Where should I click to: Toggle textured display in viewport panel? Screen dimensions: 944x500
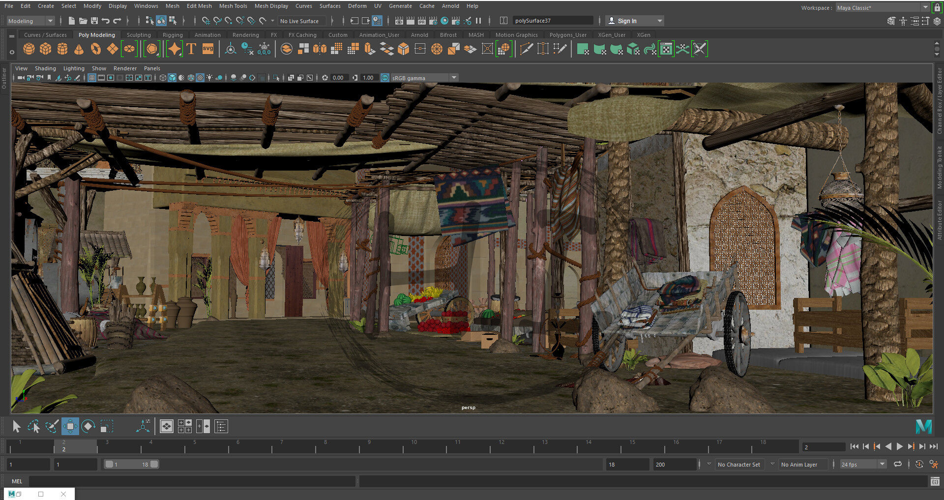pos(200,78)
